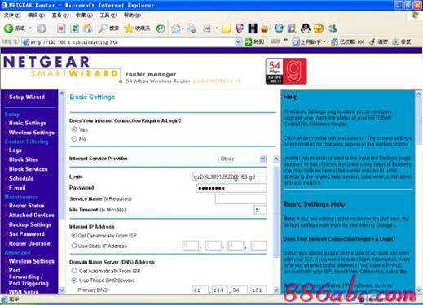
Task: Choose Use Static IP Address
Action: [x=74, y=246]
